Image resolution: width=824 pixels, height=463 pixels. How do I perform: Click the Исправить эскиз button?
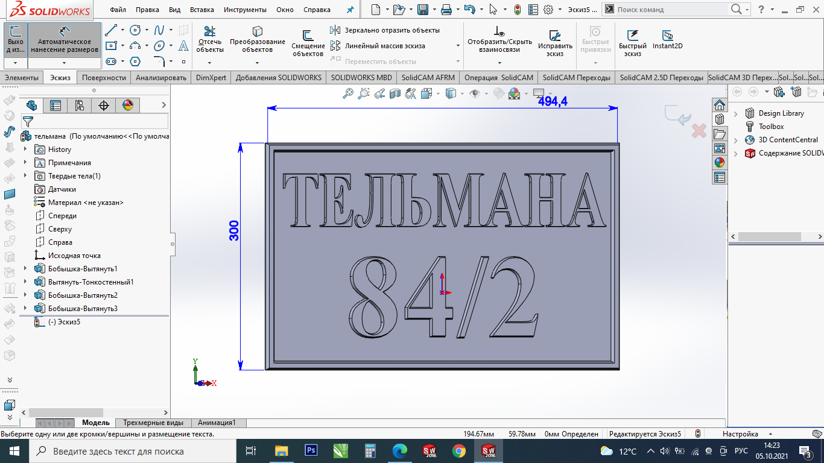point(555,42)
